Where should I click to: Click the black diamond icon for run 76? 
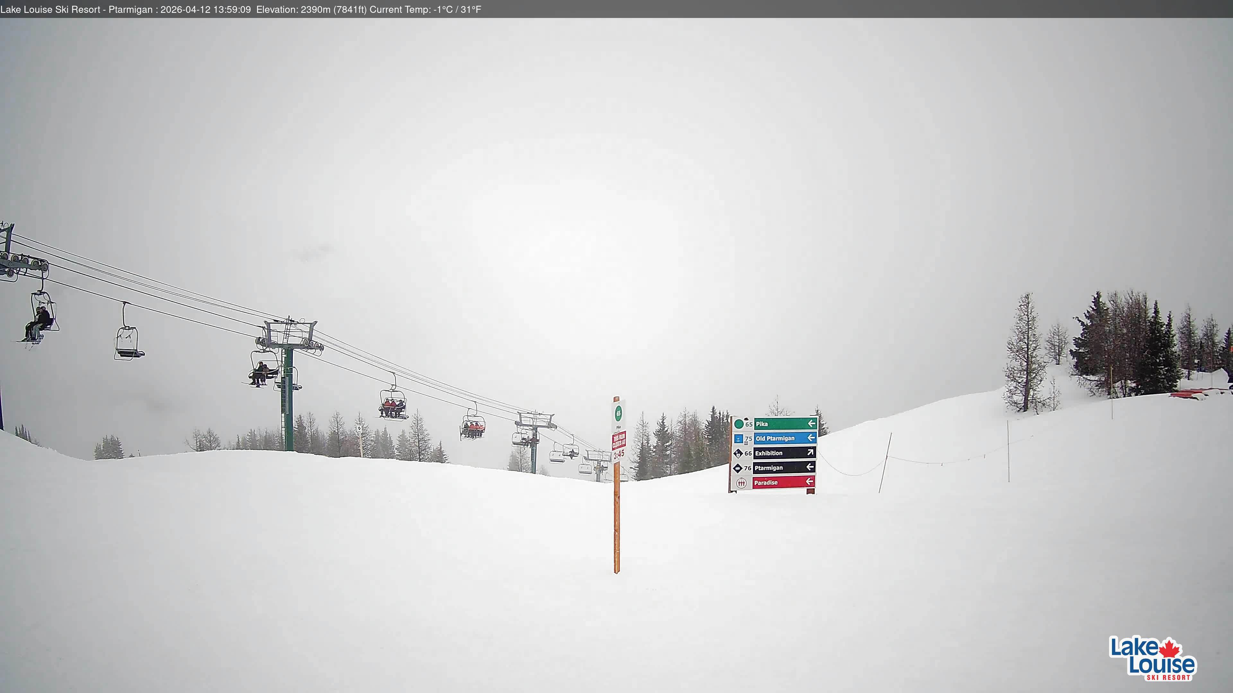click(738, 469)
